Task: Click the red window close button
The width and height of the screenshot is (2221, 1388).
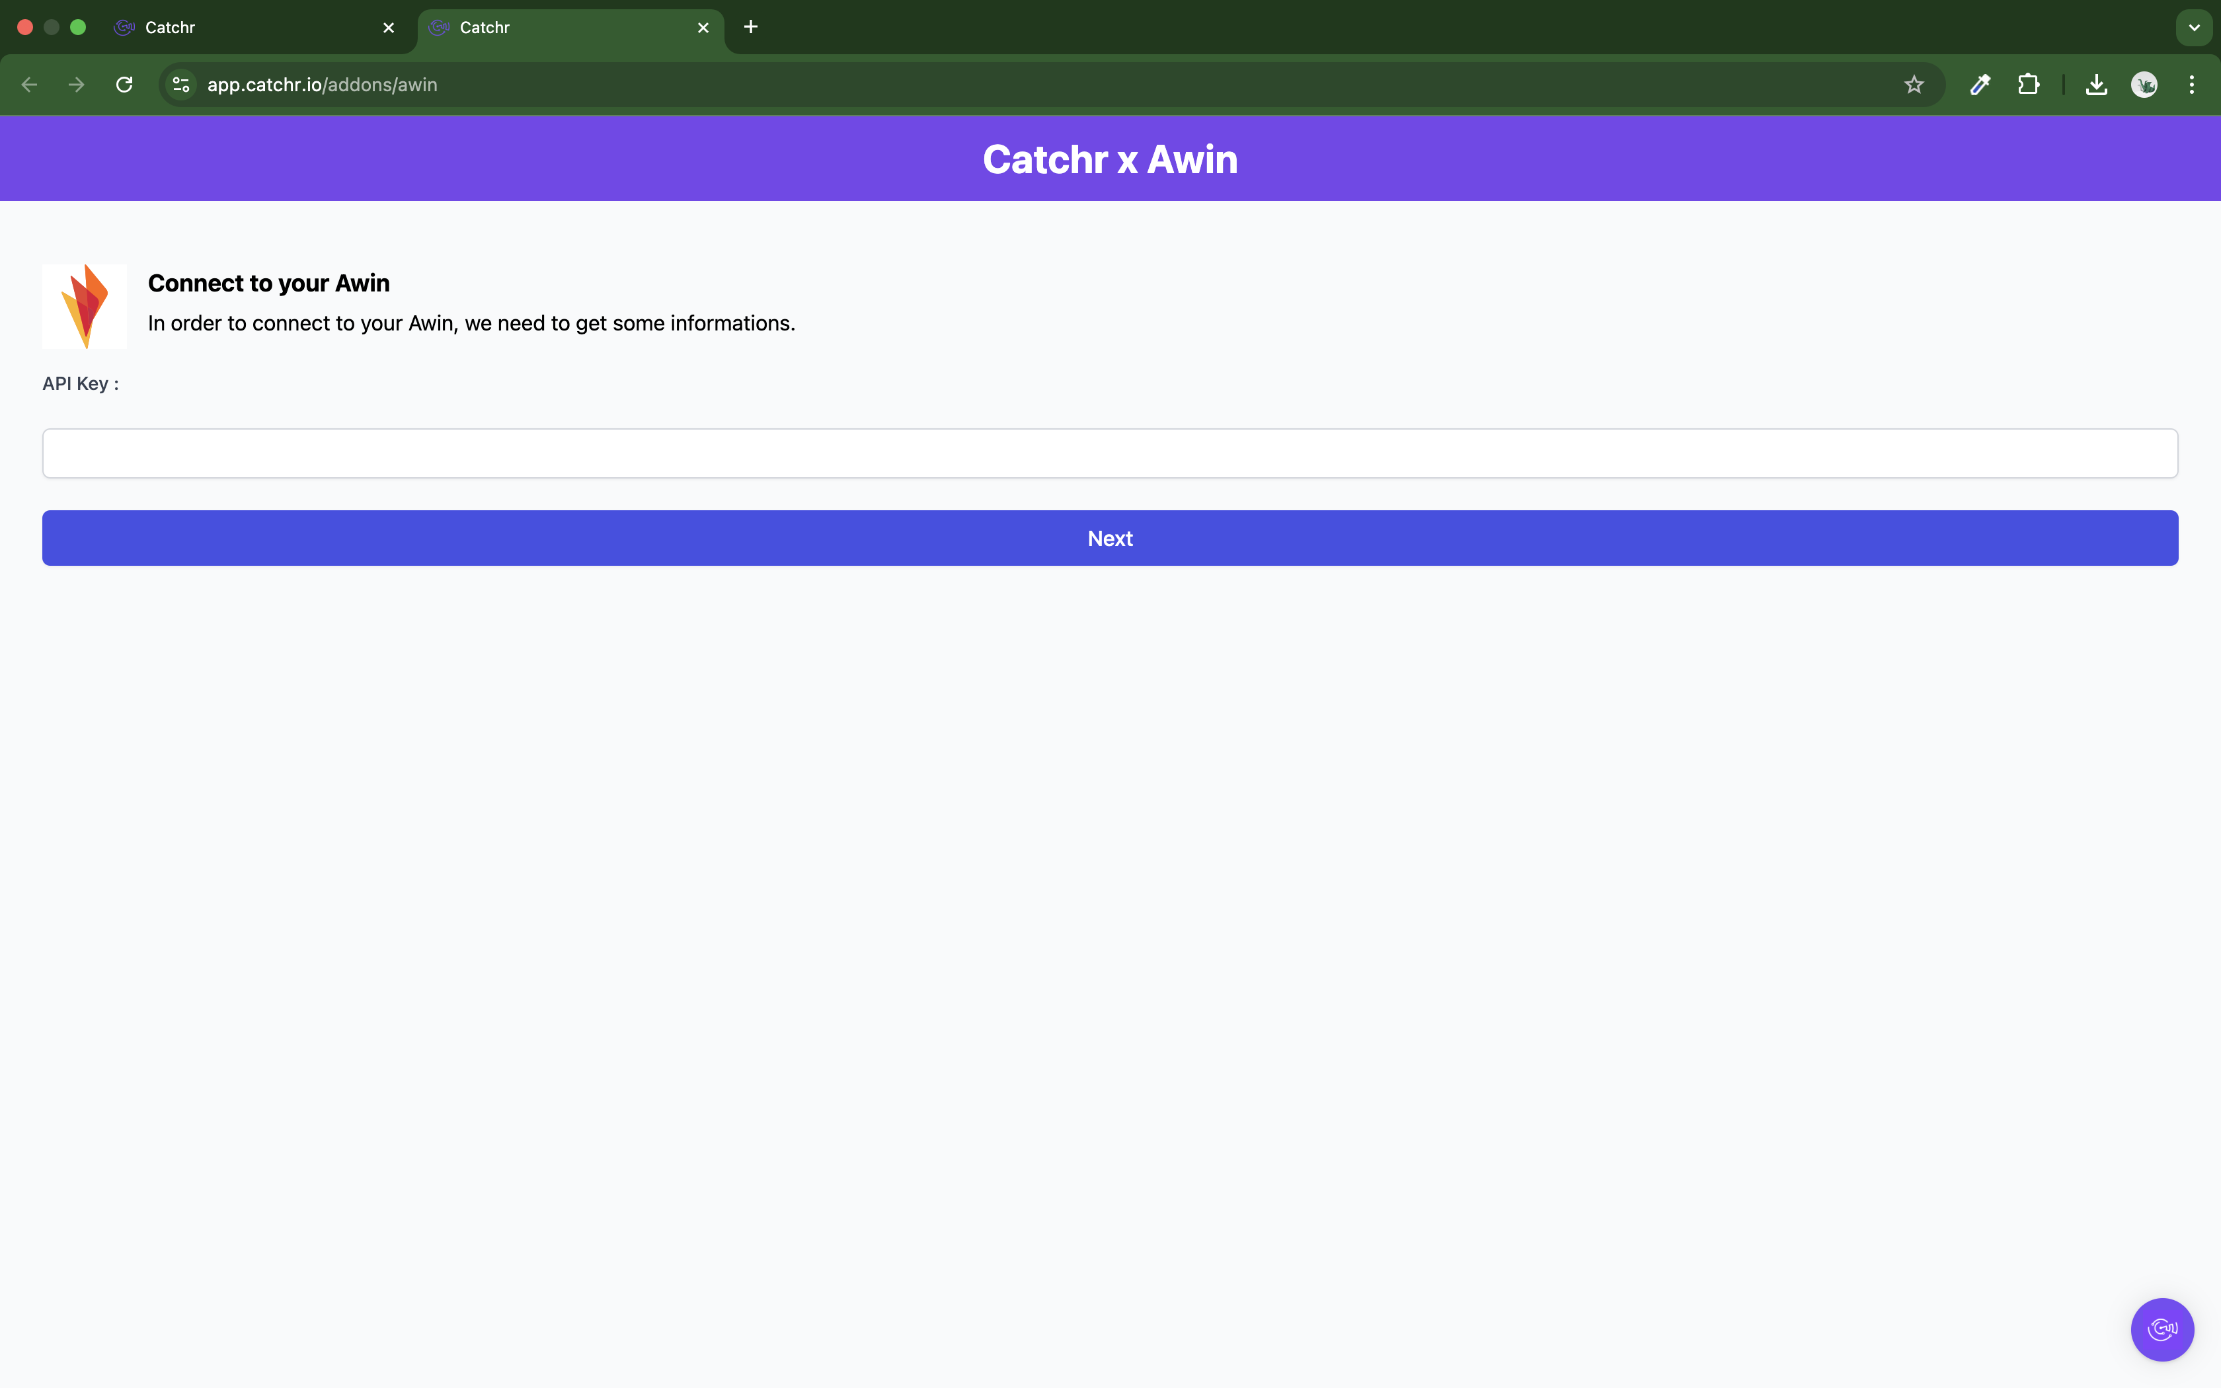Action: tap(24, 28)
